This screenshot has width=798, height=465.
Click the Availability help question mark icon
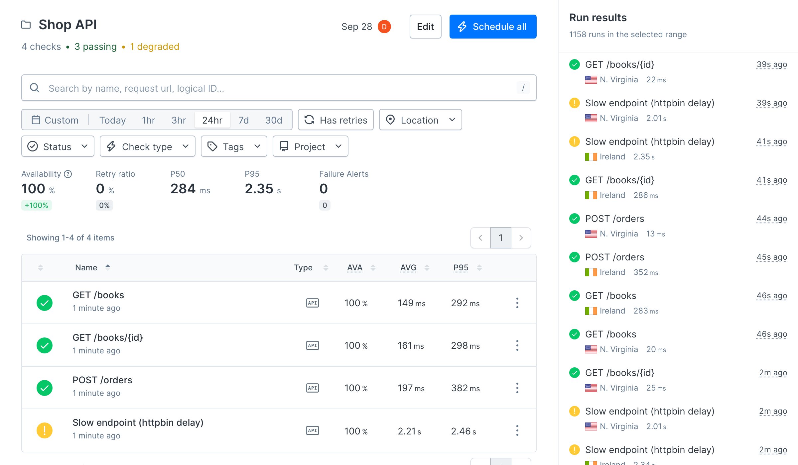(68, 174)
